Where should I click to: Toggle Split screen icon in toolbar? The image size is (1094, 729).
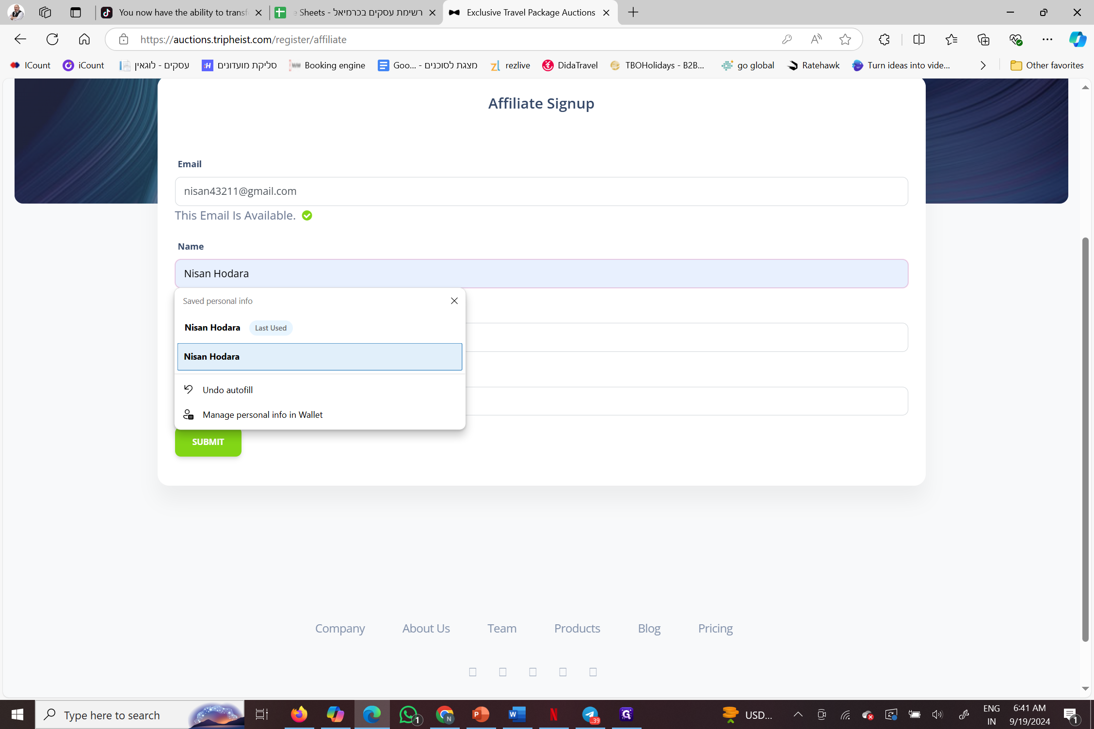pyautogui.click(x=919, y=39)
